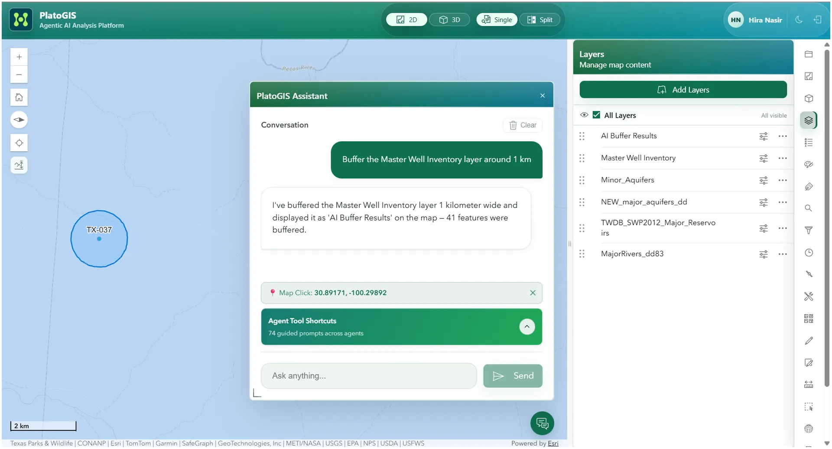Click the Add Layers button
Viewport: 832px width, 449px height.
[683, 90]
